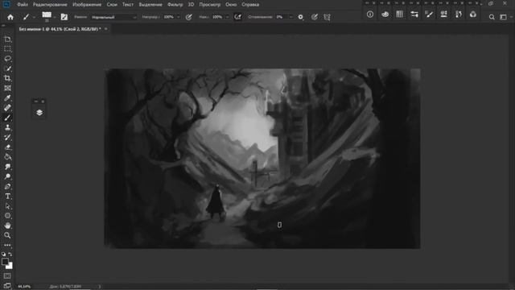Select the Crop tool
The height and width of the screenshot is (290, 515).
tap(7, 78)
